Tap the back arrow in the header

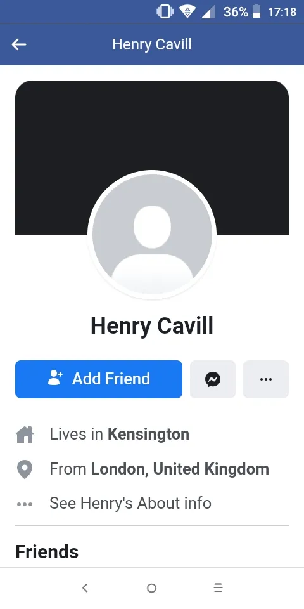point(18,44)
